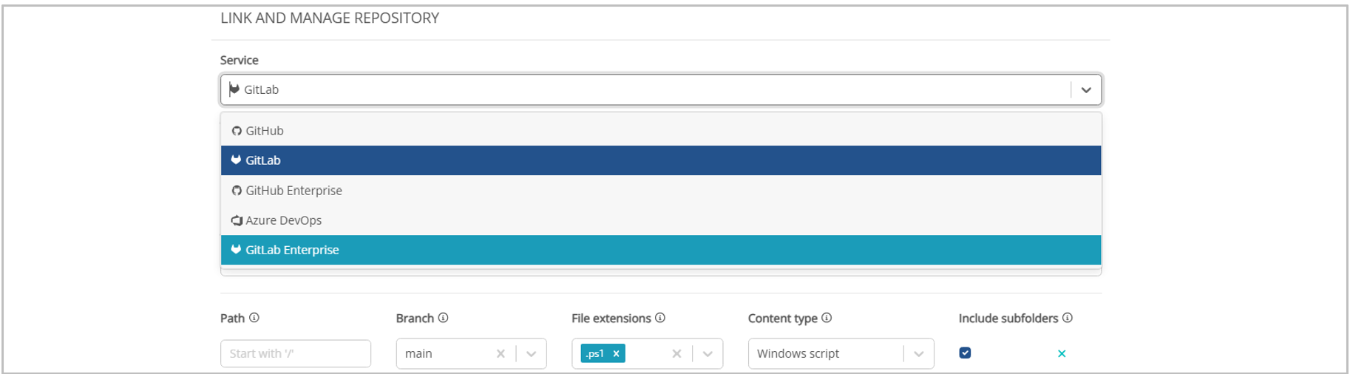Select the highlighted GitLab option

coord(263,160)
